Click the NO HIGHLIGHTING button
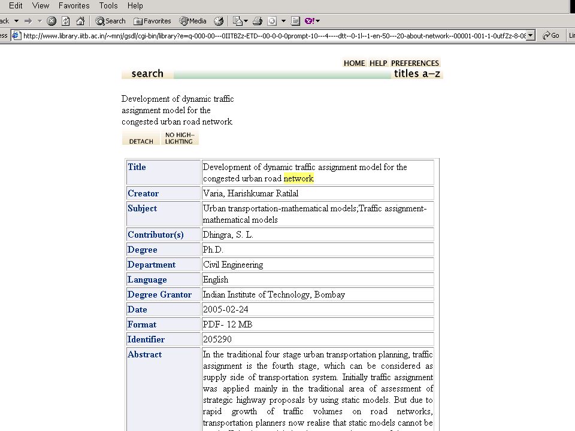Image resolution: width=575 pixels, height=431 pixels. pyautogui.click(x=179, y=138)
